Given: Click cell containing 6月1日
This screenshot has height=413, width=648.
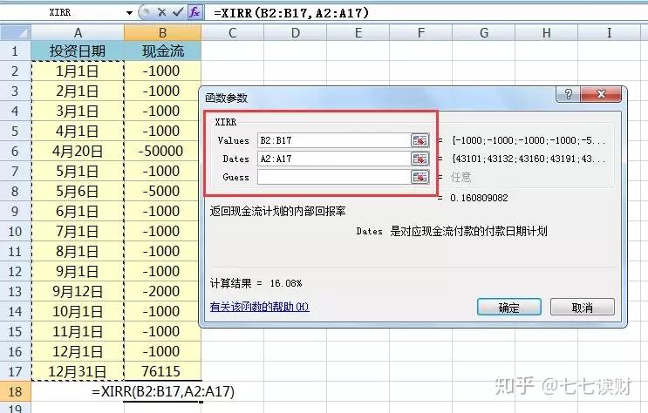Looking at the screenshot, I should click(78, 212).
